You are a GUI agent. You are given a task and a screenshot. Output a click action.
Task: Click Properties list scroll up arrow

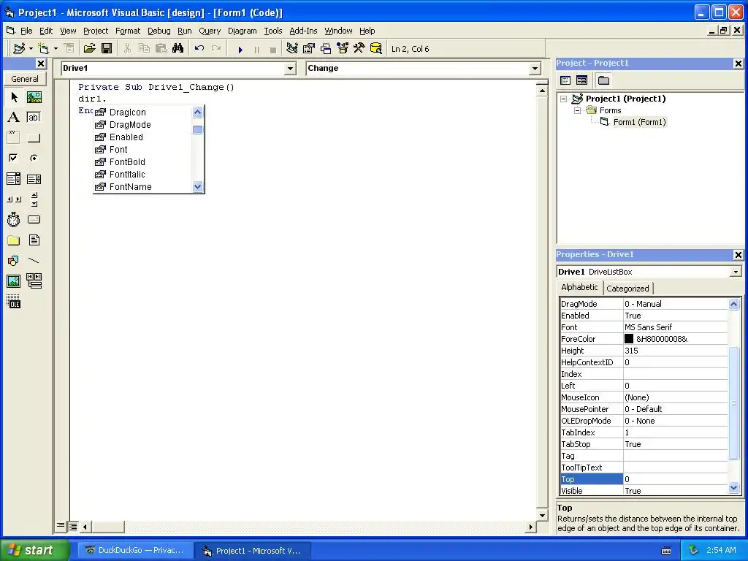[x=733, y=304]
